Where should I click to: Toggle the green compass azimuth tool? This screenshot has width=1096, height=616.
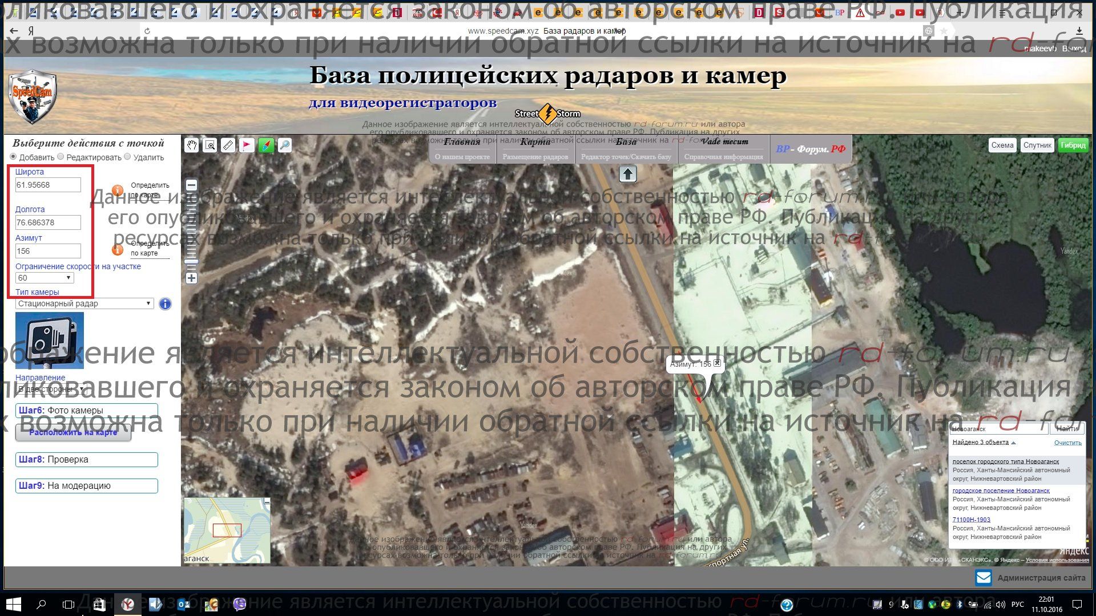pyautogui.click(x=265, y=145)
